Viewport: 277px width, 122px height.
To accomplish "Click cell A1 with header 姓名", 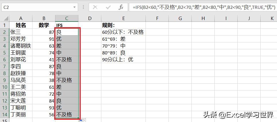I will pyautogui.click(x=21, y=25).
